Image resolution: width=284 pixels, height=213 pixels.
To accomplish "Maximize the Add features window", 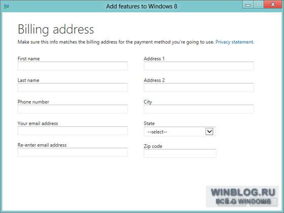I will [259, 5].
